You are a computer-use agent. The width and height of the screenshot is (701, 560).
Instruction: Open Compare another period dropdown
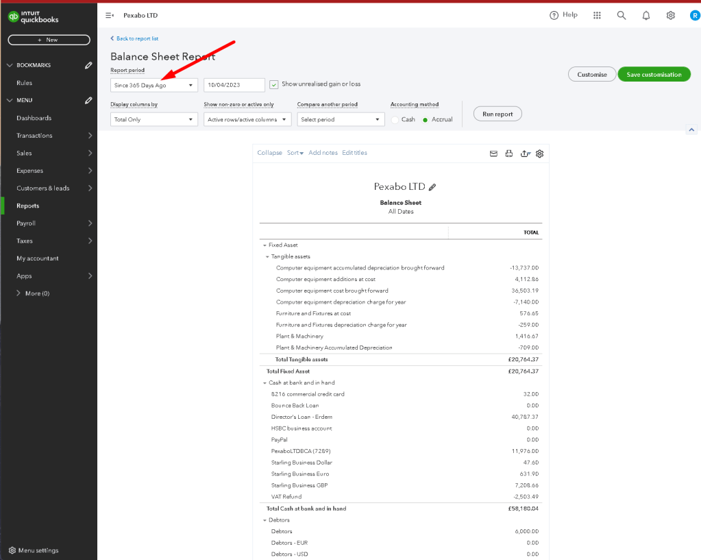(341, 119)
